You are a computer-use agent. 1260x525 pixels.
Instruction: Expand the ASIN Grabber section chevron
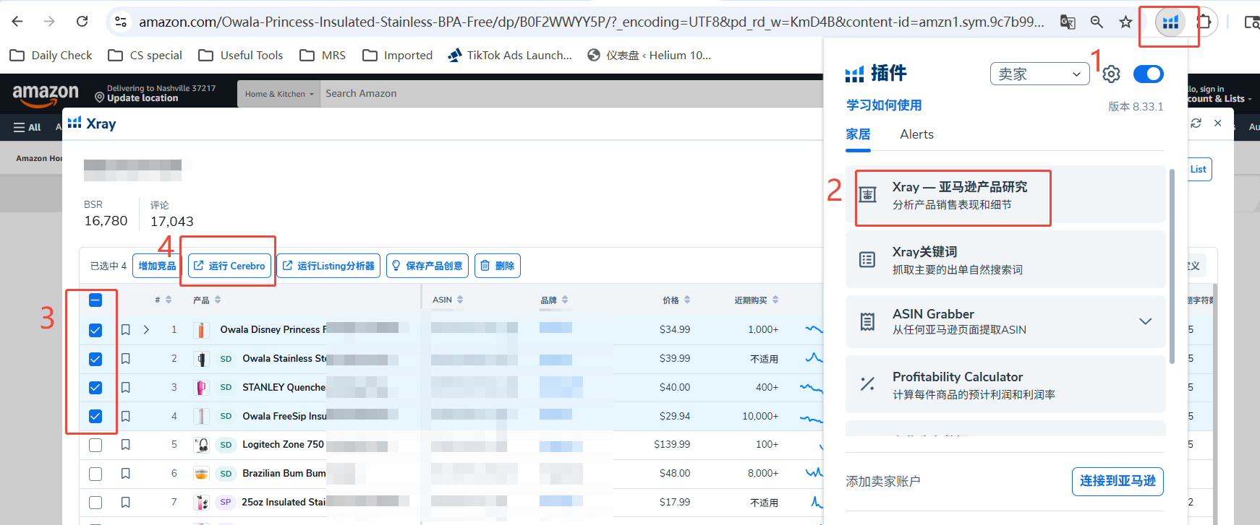pos(1145,321)
